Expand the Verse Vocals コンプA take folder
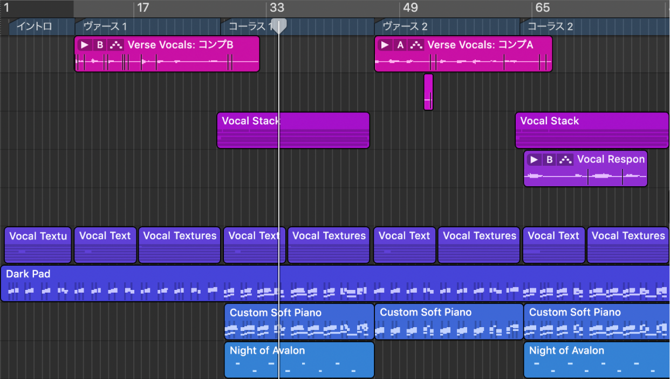The width and height of the screenshot is (670, 379). 384,45
